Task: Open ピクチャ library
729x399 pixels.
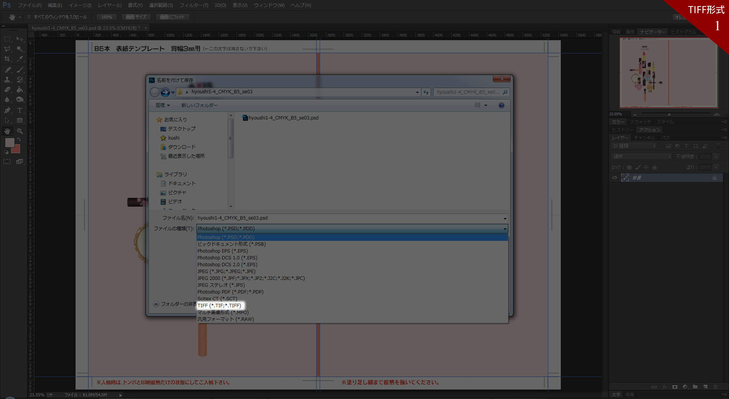Action: [174, 193]
